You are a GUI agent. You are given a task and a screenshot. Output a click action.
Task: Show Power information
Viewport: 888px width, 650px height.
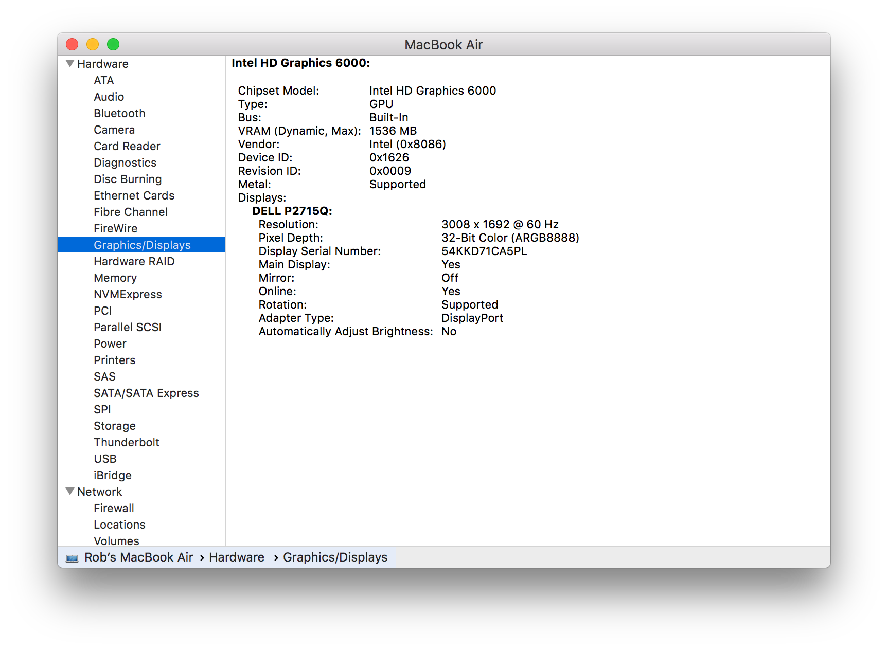110,344
